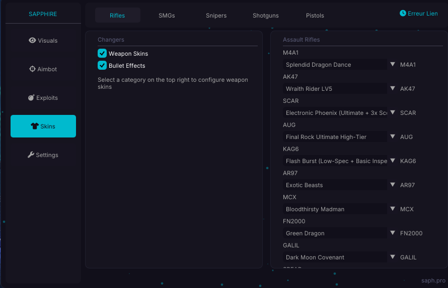Open the SCAR skin dropdown arrow
Viewport: 448px width, 288px height.
(393, 112)
